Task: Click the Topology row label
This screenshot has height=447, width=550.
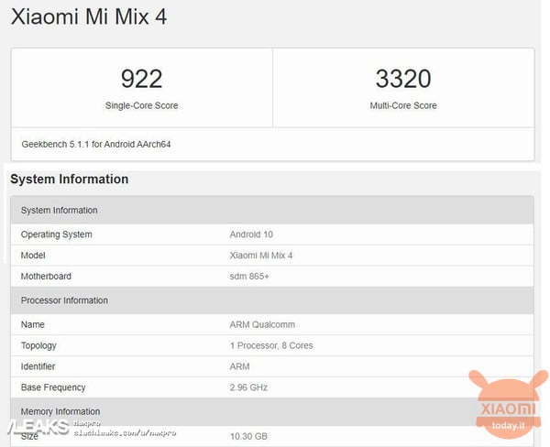Action: pyautogui.click(x=38, y=345)
